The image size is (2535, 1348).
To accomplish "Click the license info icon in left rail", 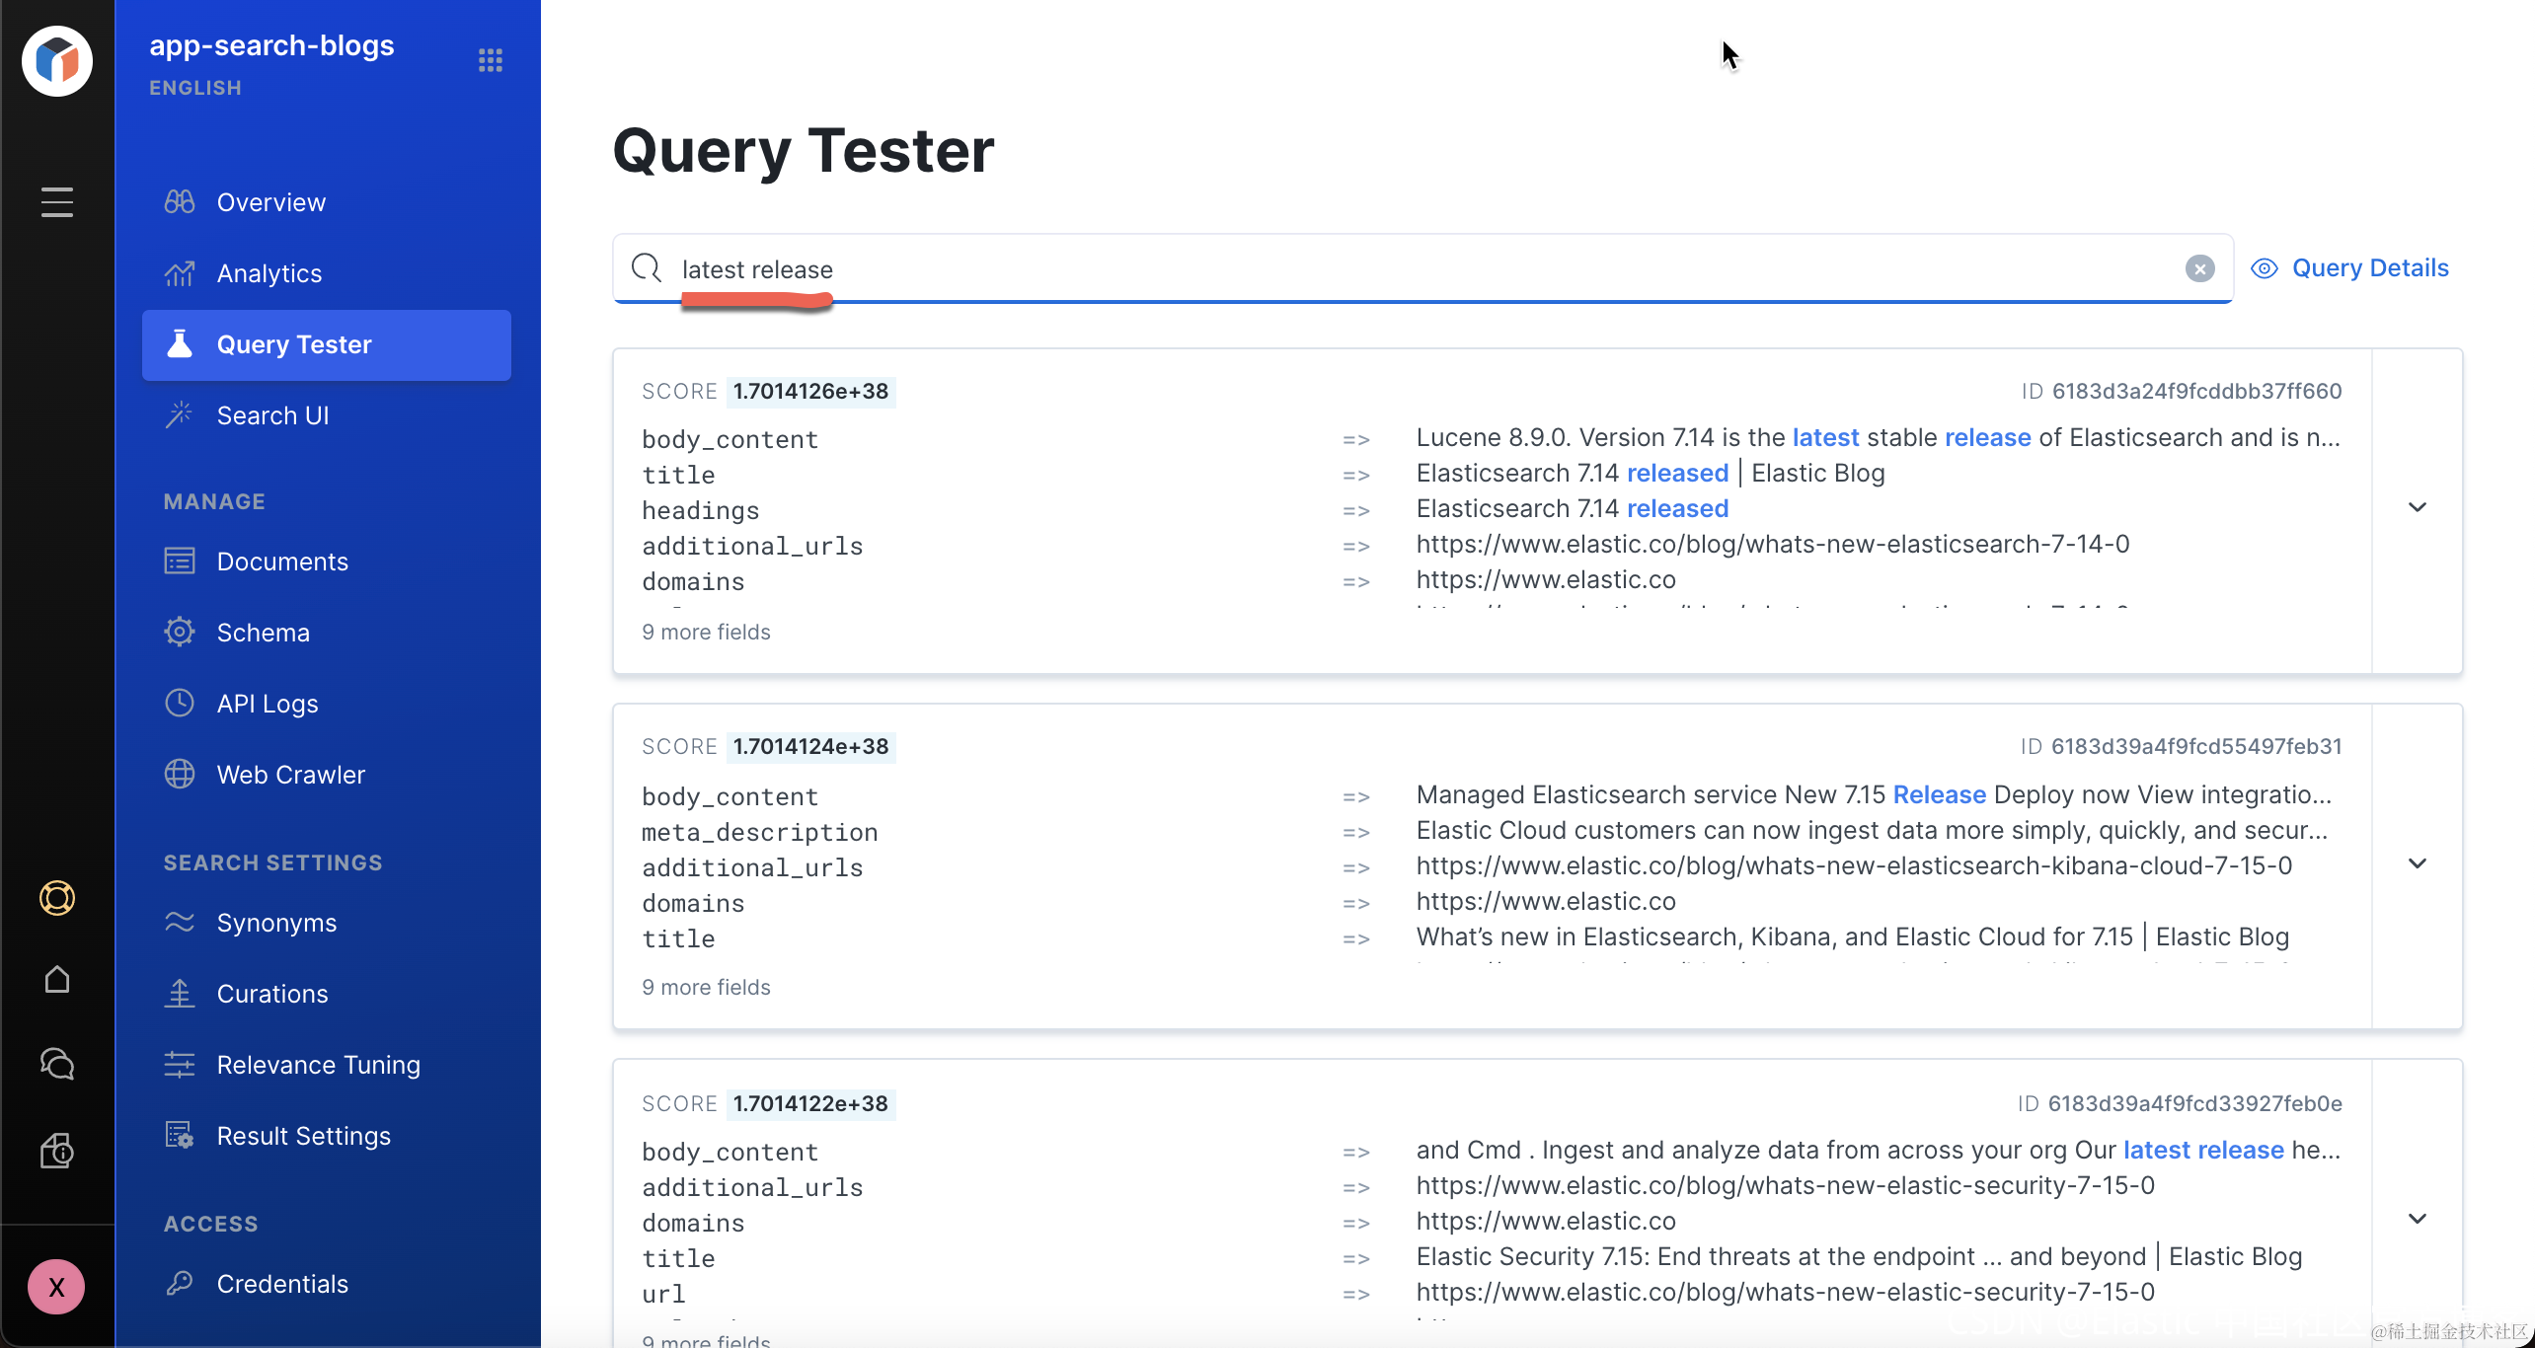I will [x=57, y=1151].
